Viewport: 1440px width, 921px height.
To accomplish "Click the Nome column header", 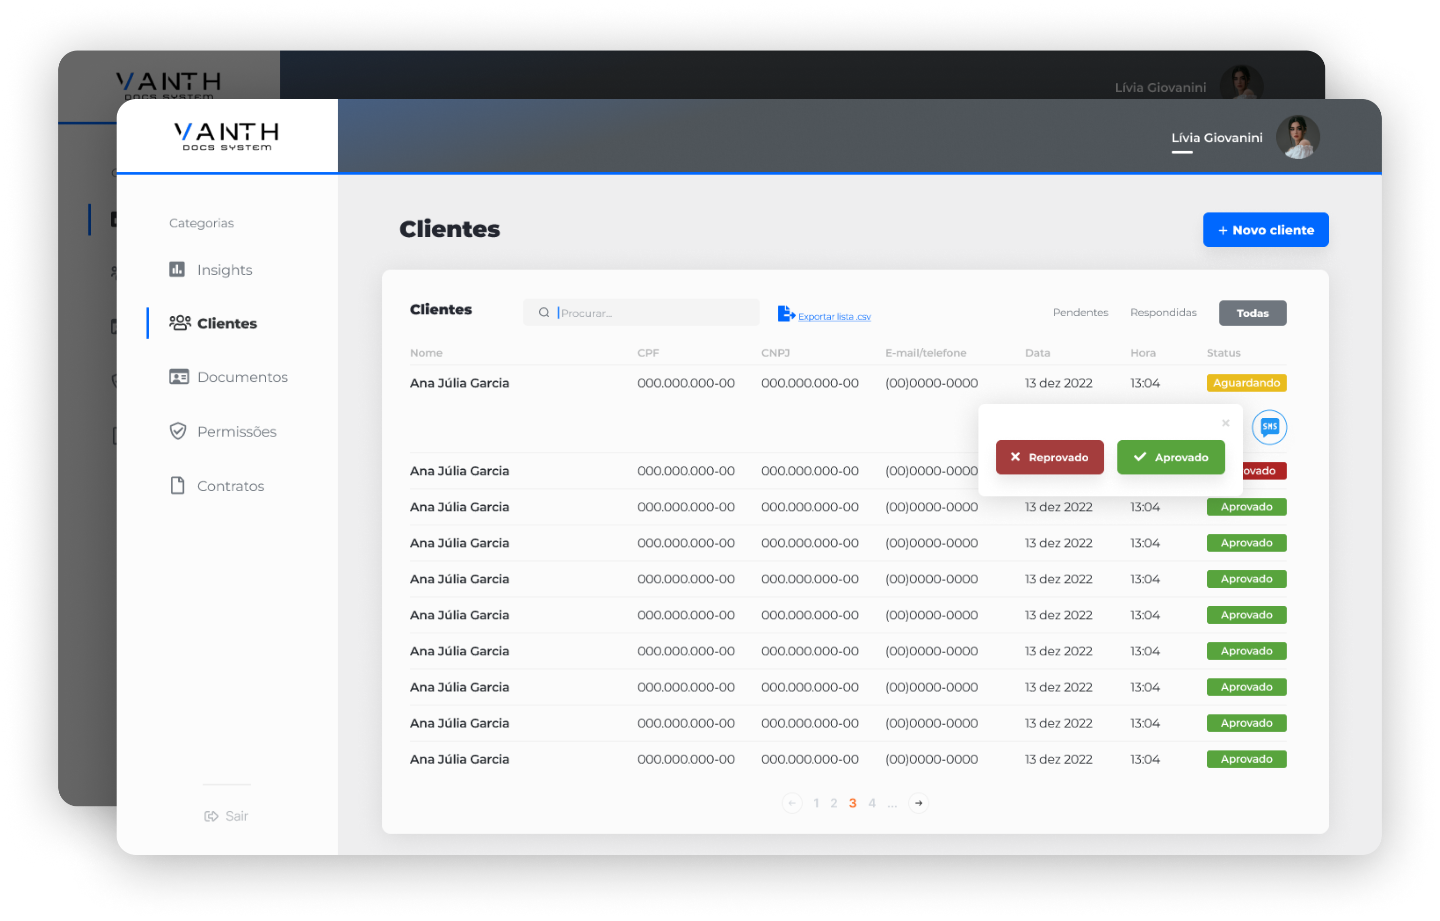I will (x=427, y=353).
